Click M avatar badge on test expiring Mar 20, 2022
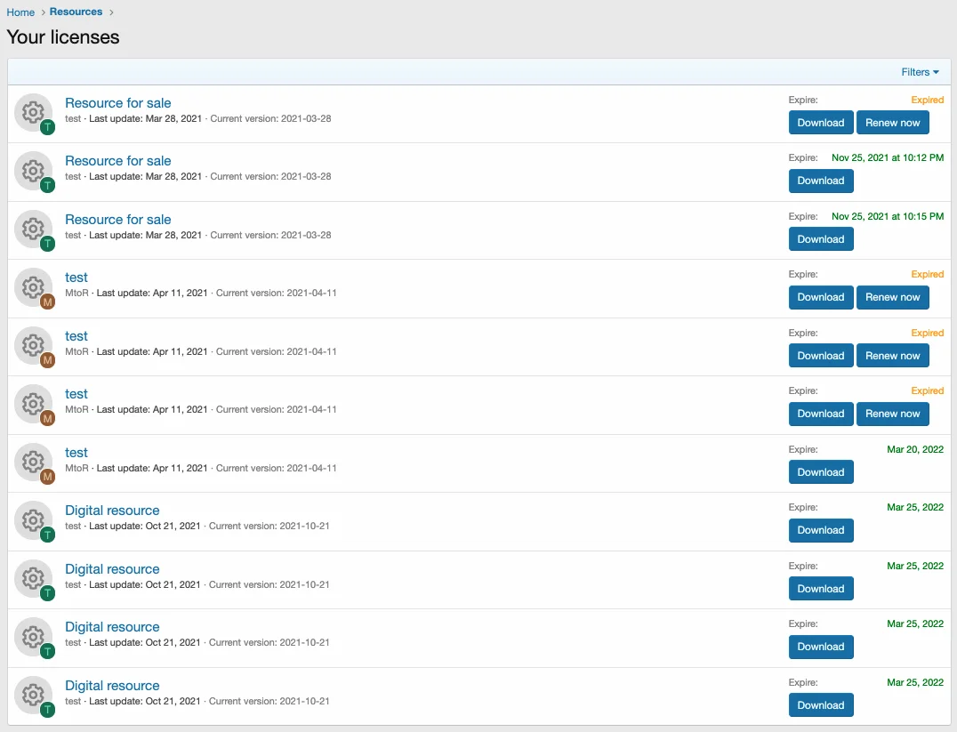This screenshot has height=732, width=957. coord(47,477)
